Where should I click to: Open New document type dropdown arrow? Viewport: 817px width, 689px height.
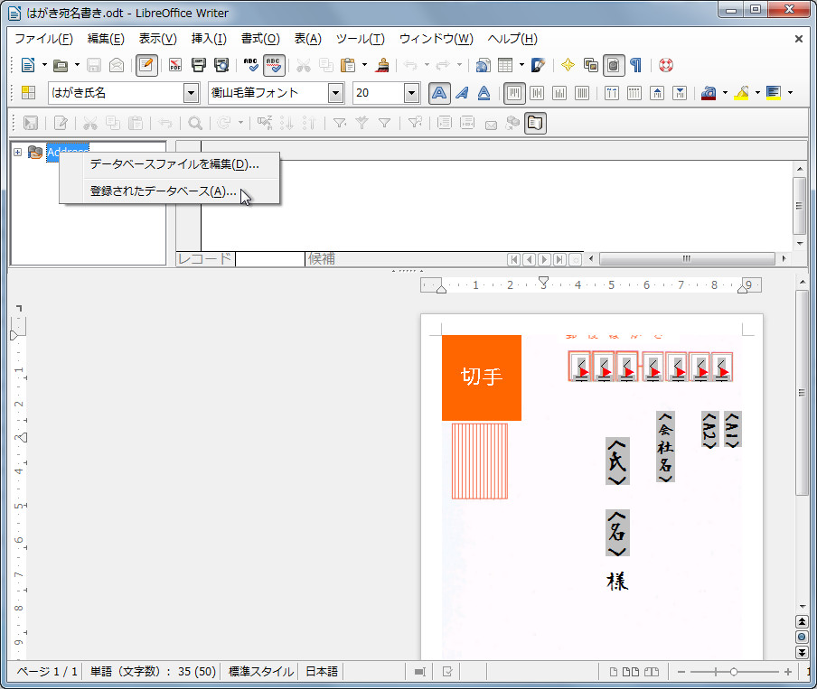(x=44, y=65)
